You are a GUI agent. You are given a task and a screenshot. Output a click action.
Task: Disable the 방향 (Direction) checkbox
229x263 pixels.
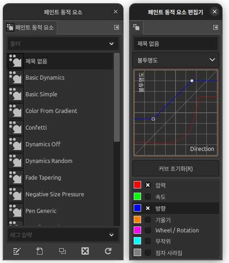point(148,208)
